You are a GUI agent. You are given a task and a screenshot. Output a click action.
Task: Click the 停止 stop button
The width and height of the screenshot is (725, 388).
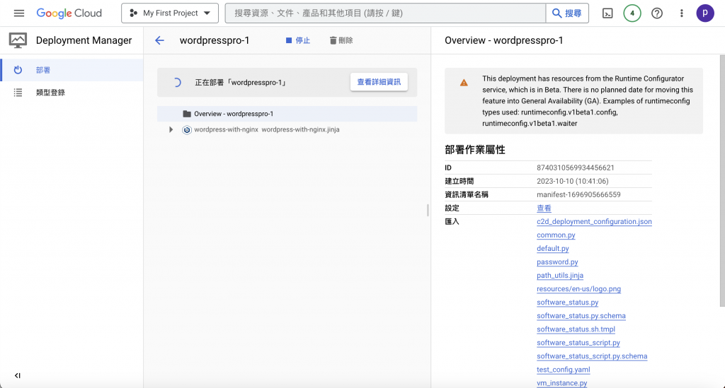tap(298, 40)
